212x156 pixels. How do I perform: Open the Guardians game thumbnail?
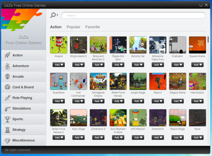coord(58,81)
